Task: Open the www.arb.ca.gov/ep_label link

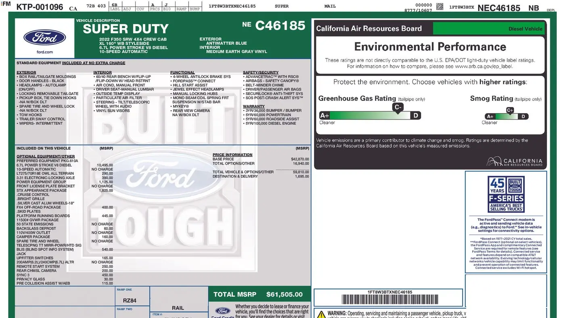Action: (x=483, y=66)
